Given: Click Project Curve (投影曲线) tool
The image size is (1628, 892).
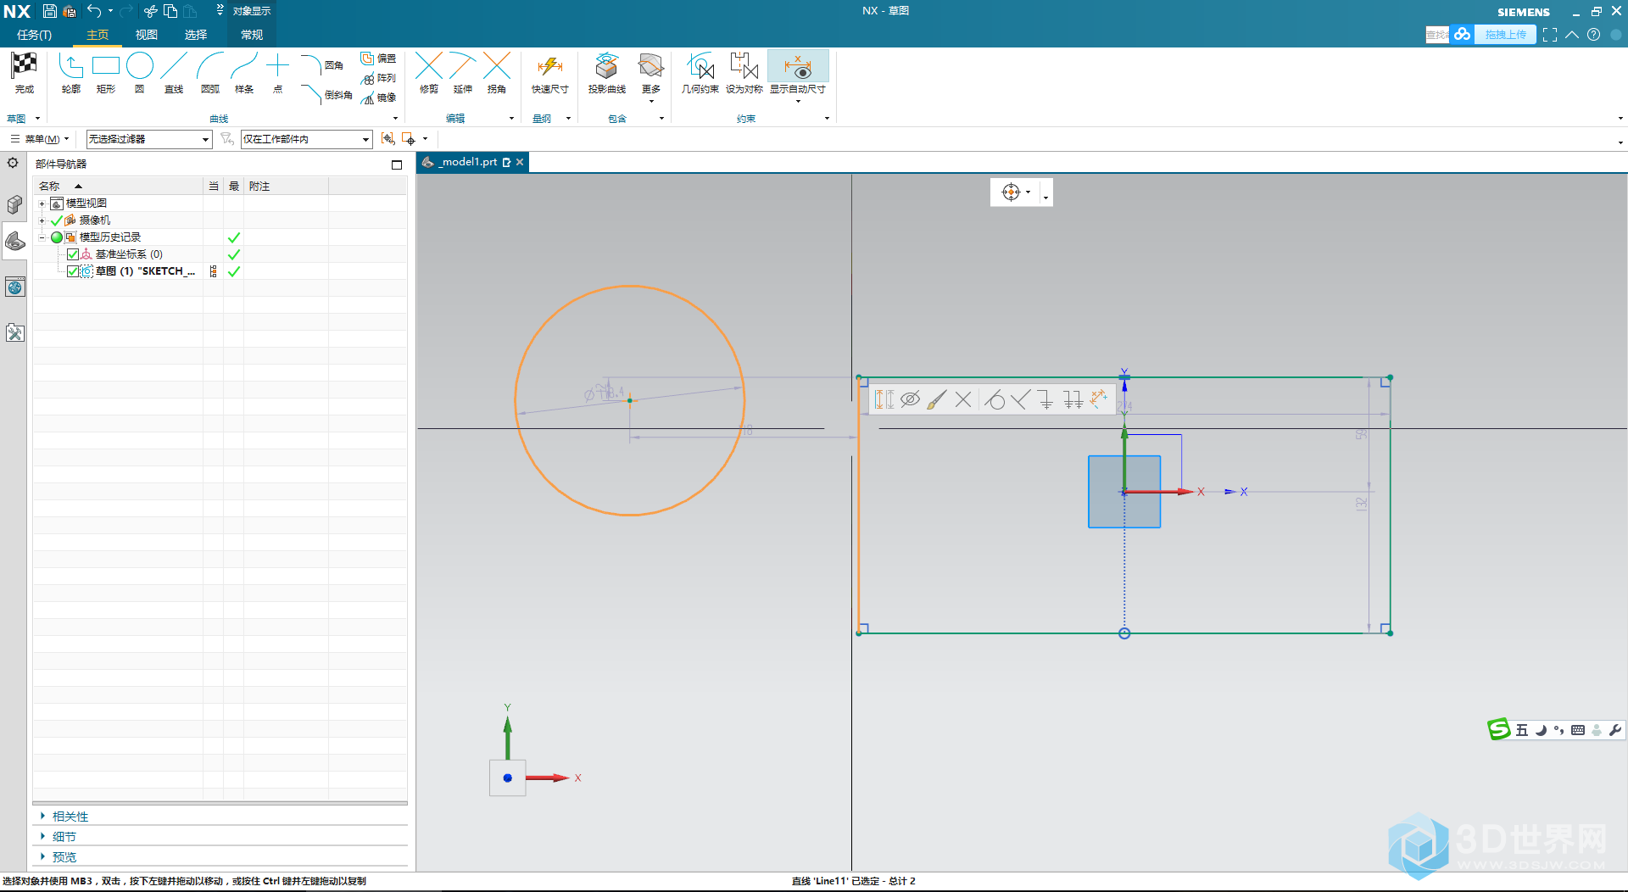Looking at the screenshot, I should (607, 72).
